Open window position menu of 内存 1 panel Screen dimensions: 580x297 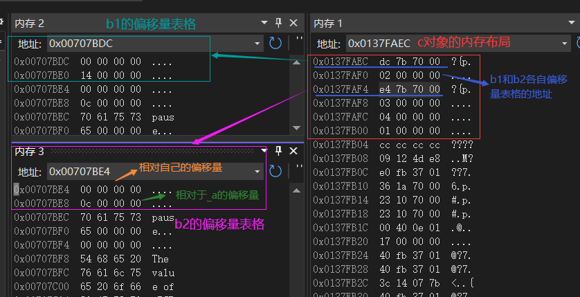coord(572,23)
